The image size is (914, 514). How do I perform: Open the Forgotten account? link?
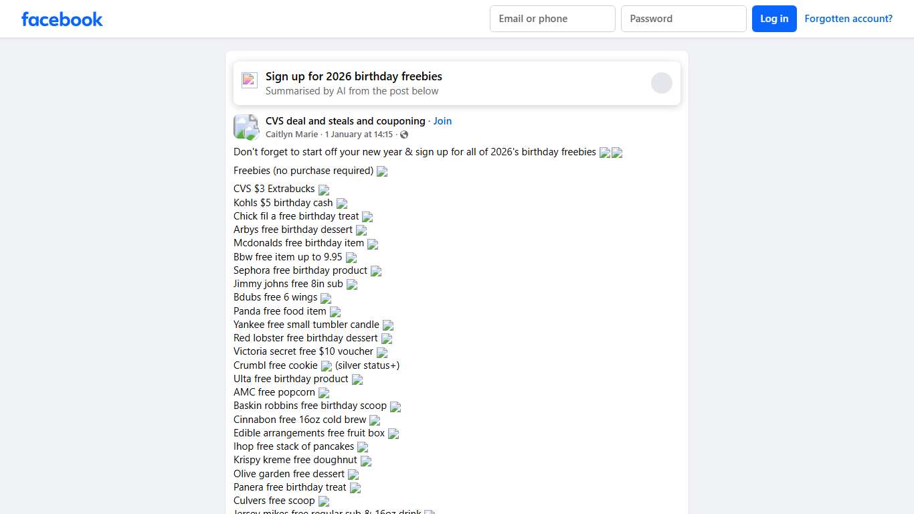[x=848, y=19]
